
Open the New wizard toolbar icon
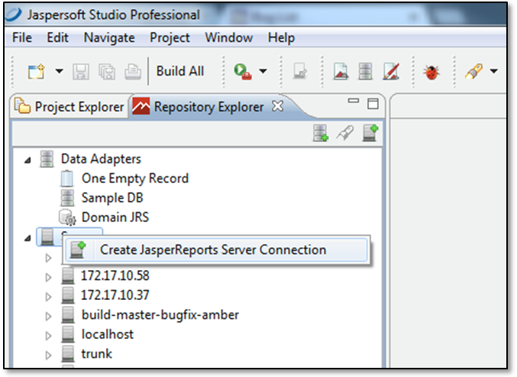point(36,71)
